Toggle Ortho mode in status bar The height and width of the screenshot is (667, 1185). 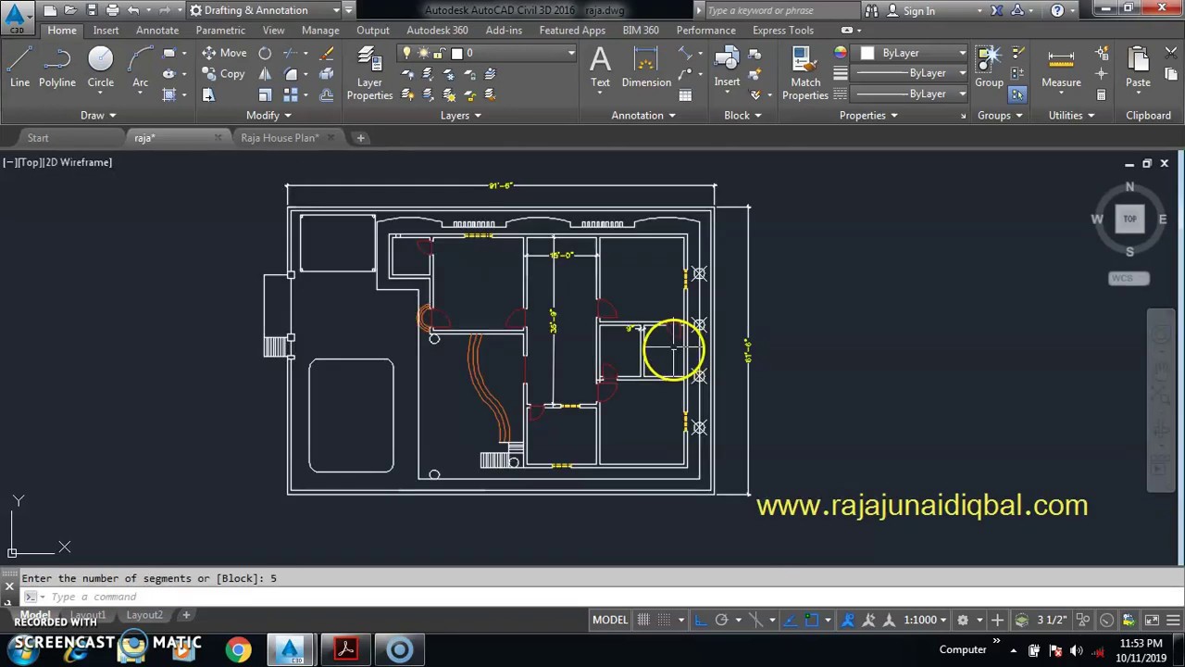[x=701, y=620]
